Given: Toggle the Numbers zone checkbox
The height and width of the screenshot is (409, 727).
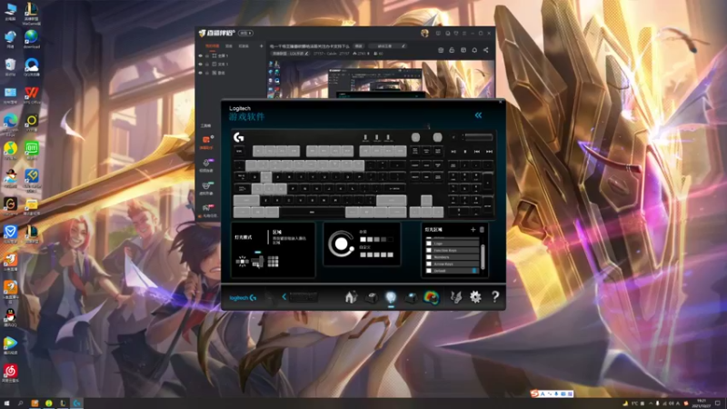Looking at the screenshot, I should (429, 257).
